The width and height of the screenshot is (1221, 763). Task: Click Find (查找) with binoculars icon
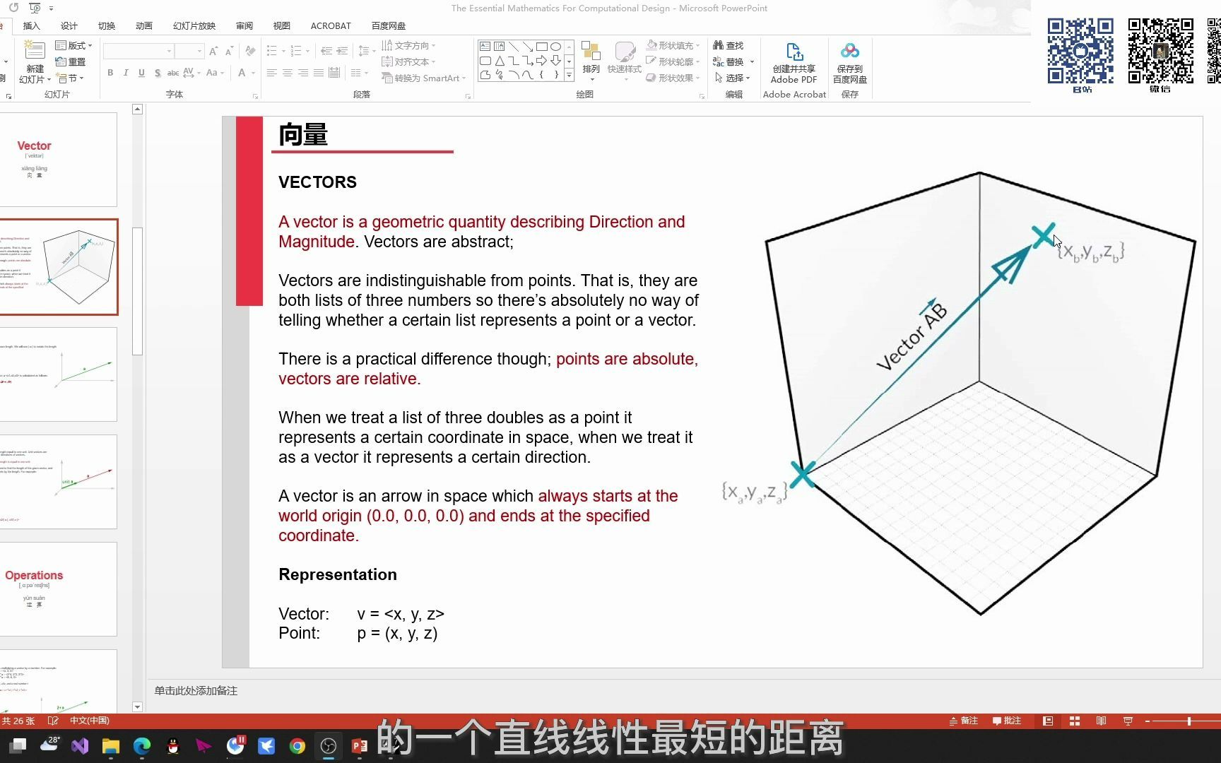coord(729,45)
